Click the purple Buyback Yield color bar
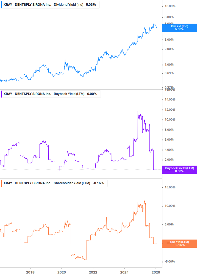The width and height of the screenshot is (197, 276). click(2, 94)
